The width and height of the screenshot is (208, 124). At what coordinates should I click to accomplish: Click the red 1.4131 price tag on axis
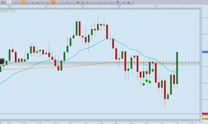tap(205, 114)
